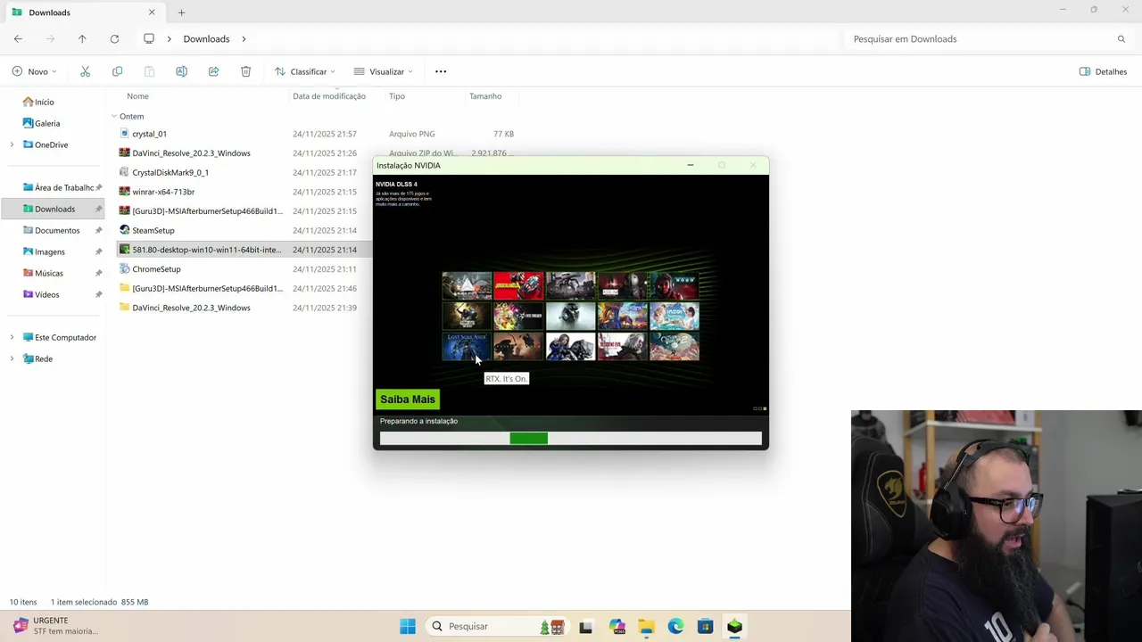The width and height of the screenshot is (1142, 642).
Task: Sort by the Tamanho column header
Action: [x=485, y=96]
